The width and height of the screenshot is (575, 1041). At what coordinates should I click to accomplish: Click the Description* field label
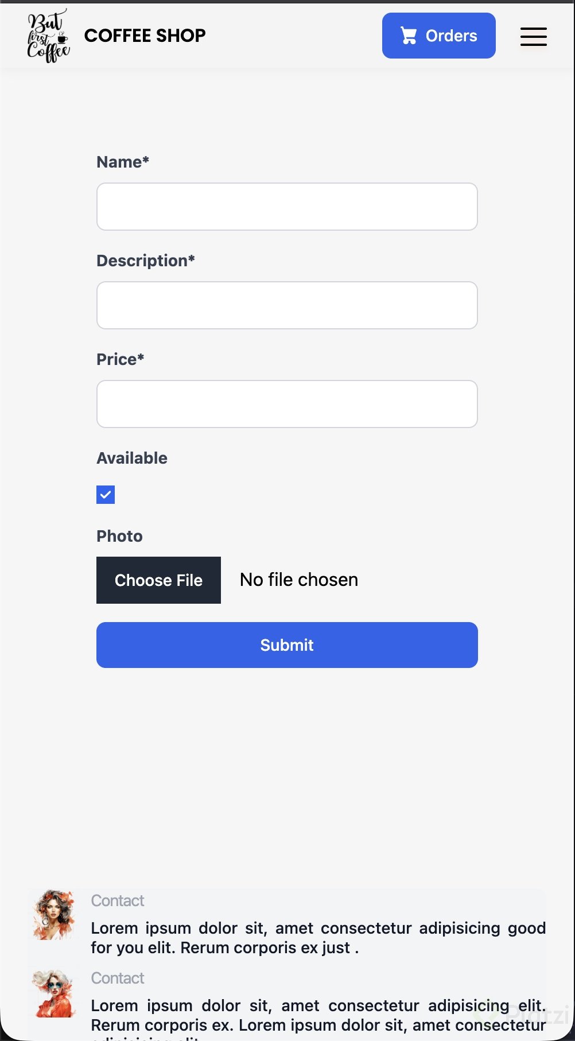tap(146, 261)
